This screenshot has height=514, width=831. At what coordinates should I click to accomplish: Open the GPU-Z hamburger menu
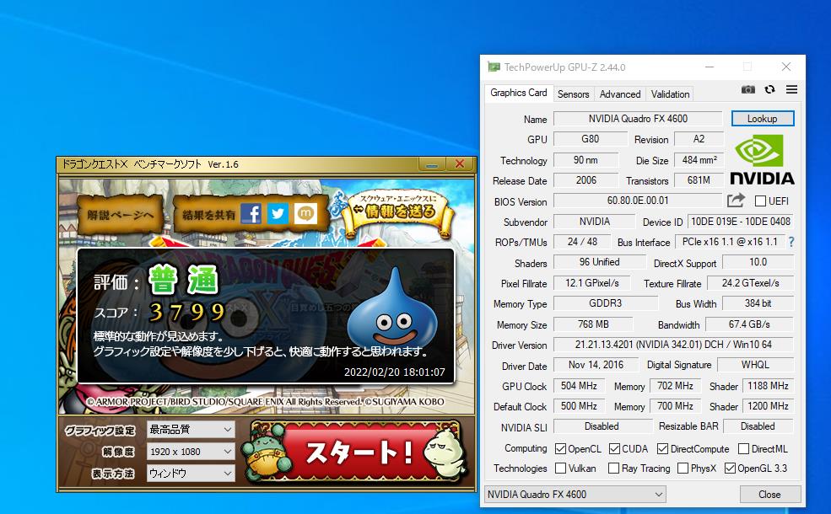(x=791, y=89)
